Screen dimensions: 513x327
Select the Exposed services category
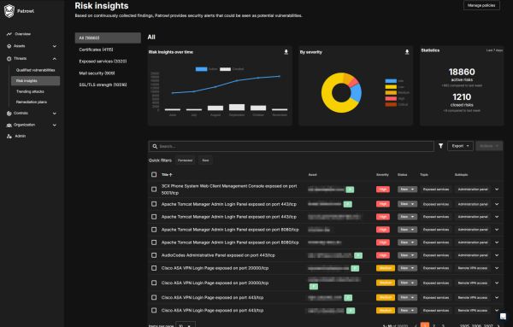(x=103, y=61)
